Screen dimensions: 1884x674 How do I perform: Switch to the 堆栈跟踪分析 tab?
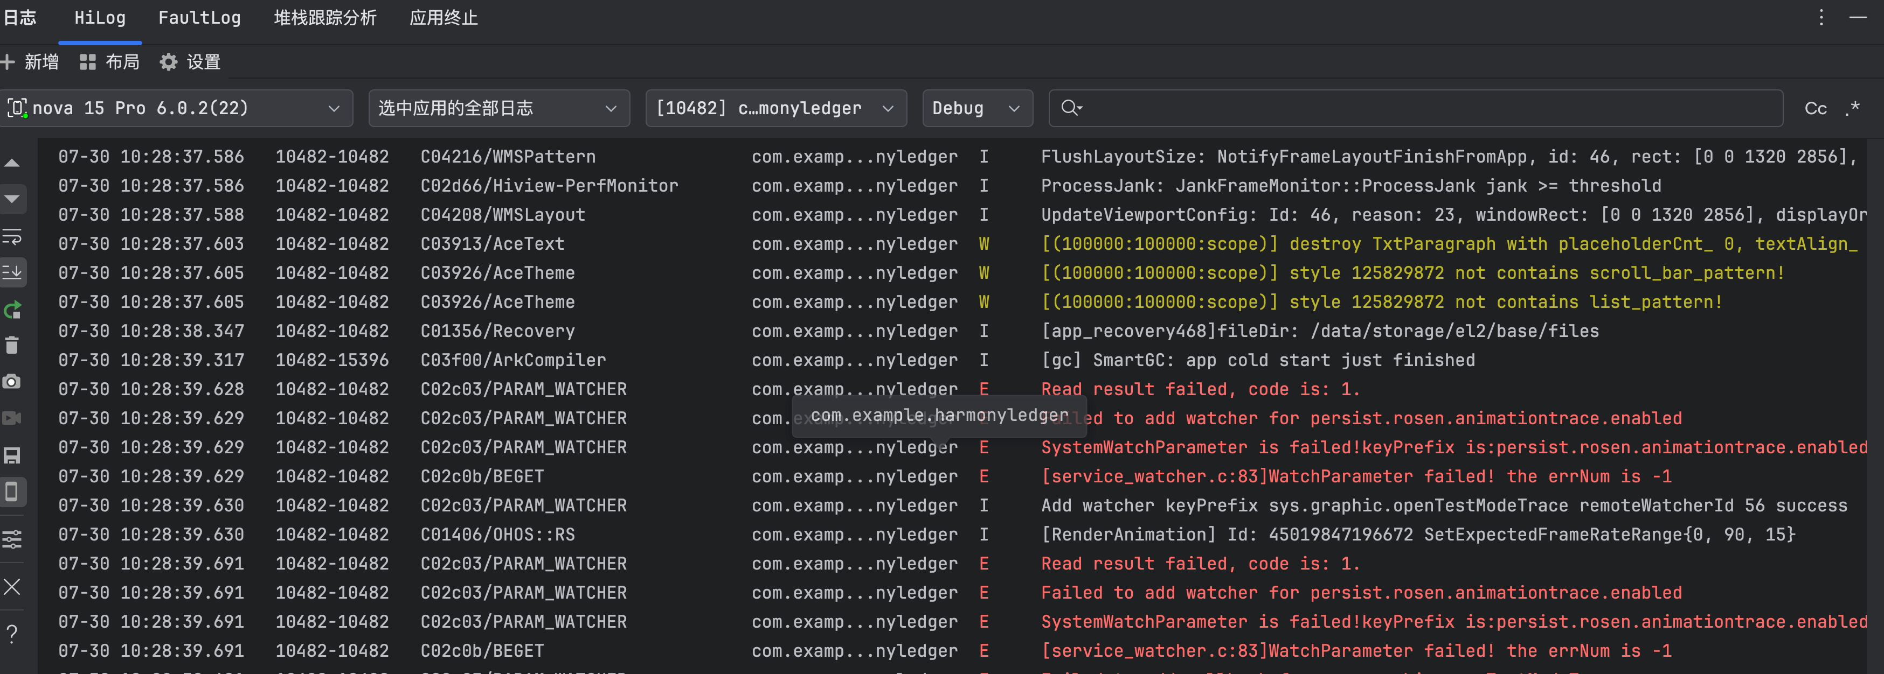point(325,18)
